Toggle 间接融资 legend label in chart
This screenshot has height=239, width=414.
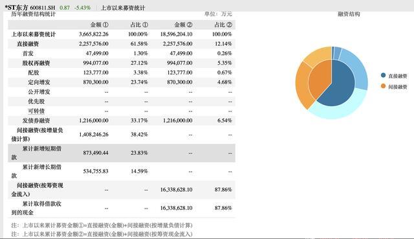397,87
